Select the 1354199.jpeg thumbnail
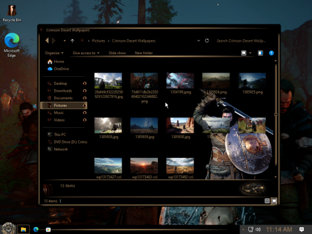 pyautogui.click(x=180, y=80)
